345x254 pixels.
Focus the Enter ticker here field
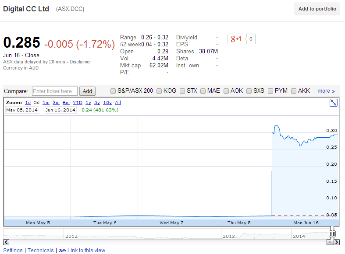coord(55,91)
